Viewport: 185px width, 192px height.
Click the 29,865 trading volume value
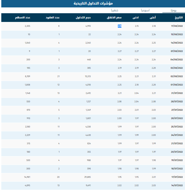(x=87, y=177)
